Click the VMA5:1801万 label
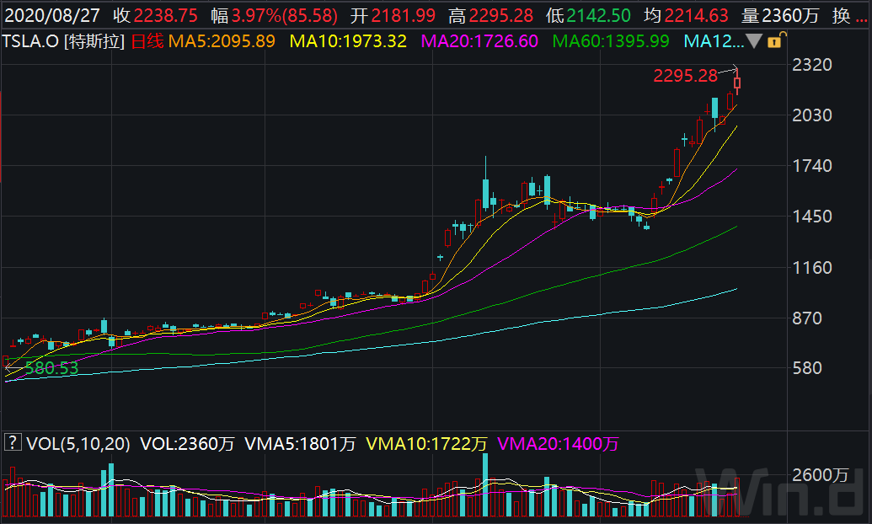Viewport: 872px width, 524px height. tap(300, 443)
